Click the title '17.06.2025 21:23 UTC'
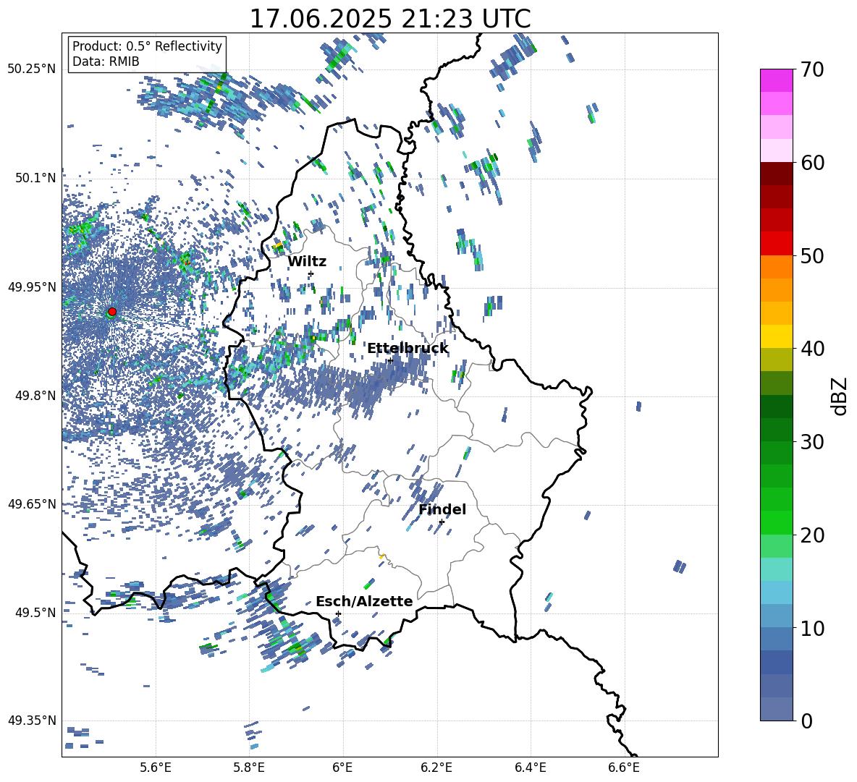857x782 pixels. (x=390, y=19)
